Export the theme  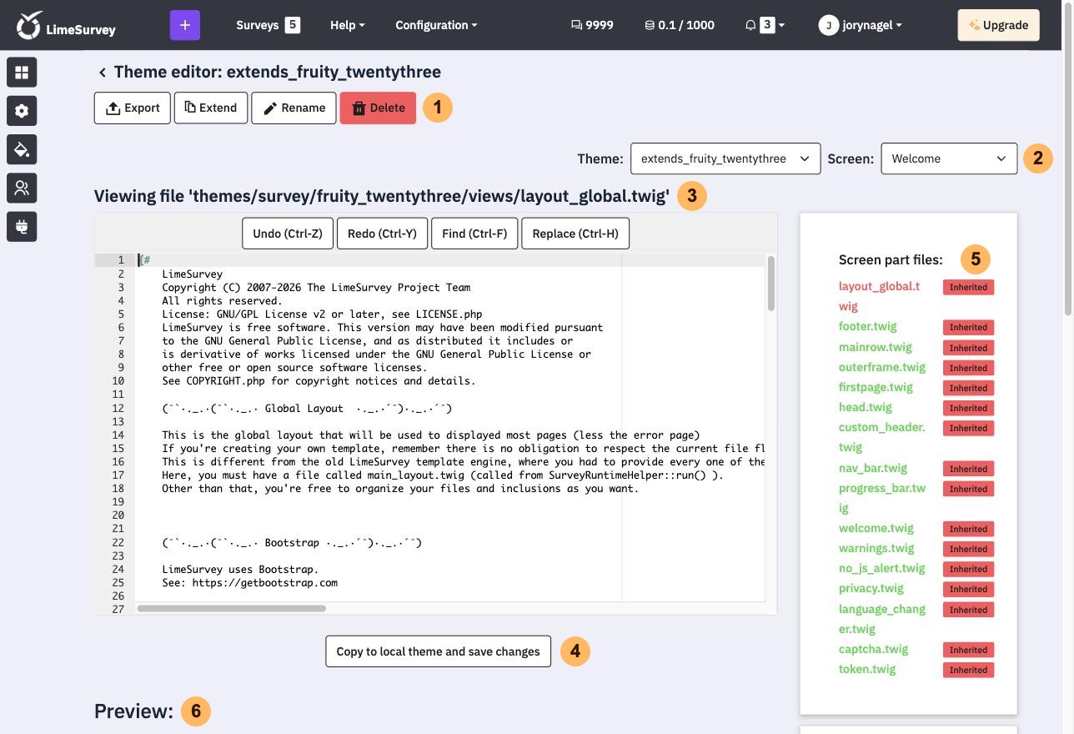133,108
